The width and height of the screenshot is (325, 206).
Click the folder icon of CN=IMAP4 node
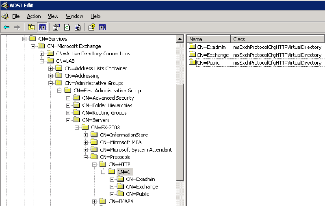(103, 201)
